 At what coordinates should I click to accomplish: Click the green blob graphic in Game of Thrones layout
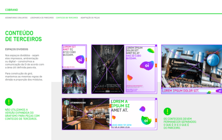pyautogui.click(x=151, y=51)
